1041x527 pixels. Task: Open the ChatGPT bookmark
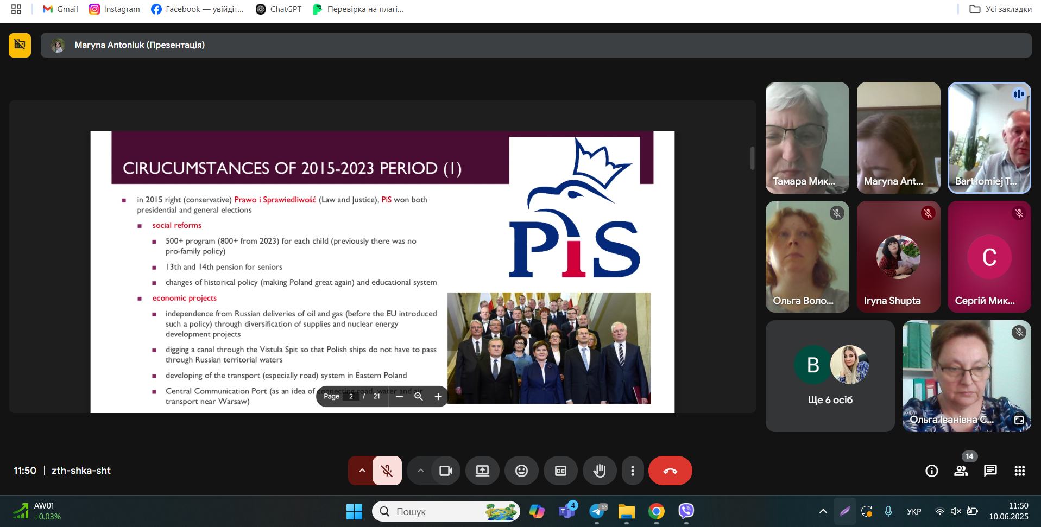coord(279,9)
